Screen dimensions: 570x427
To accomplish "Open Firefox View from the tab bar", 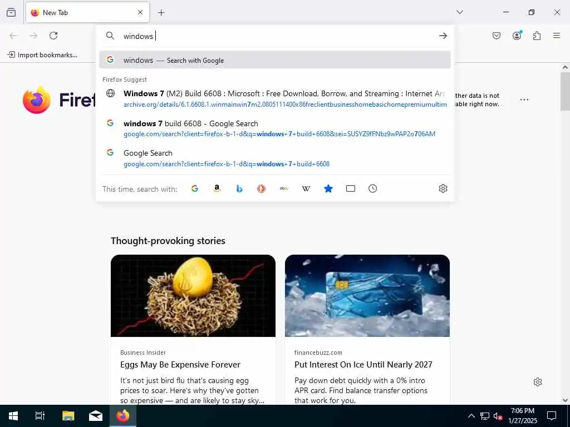I will pyautogui.click(x=11, y=12).
